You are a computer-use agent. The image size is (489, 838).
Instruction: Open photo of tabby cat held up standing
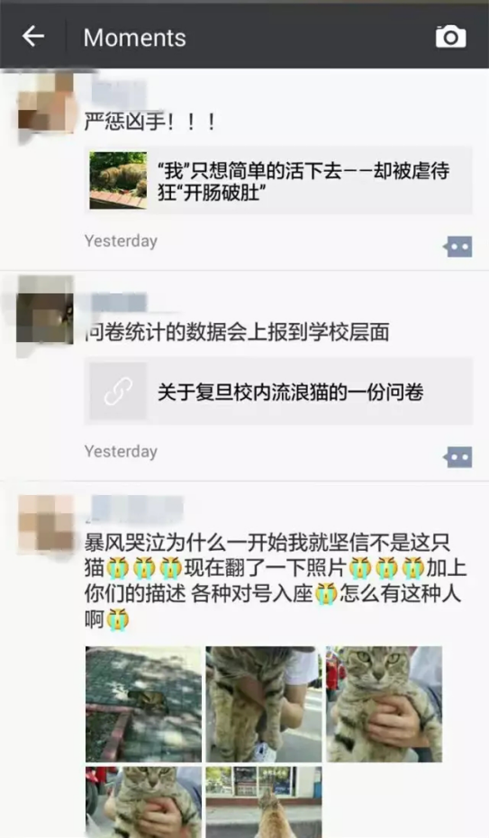click(x=264, y=705)
